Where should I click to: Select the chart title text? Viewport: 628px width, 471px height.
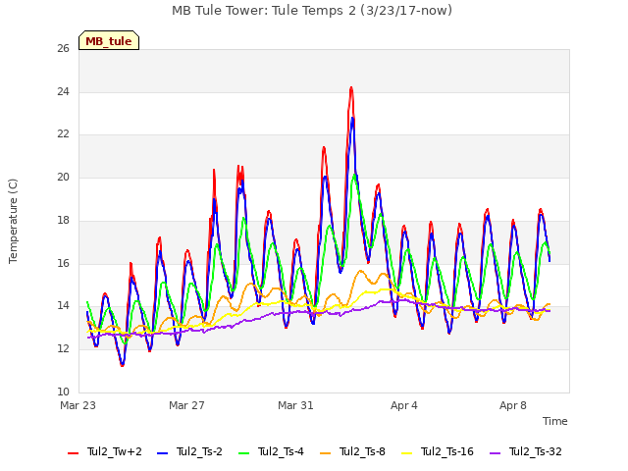(312, 11)
